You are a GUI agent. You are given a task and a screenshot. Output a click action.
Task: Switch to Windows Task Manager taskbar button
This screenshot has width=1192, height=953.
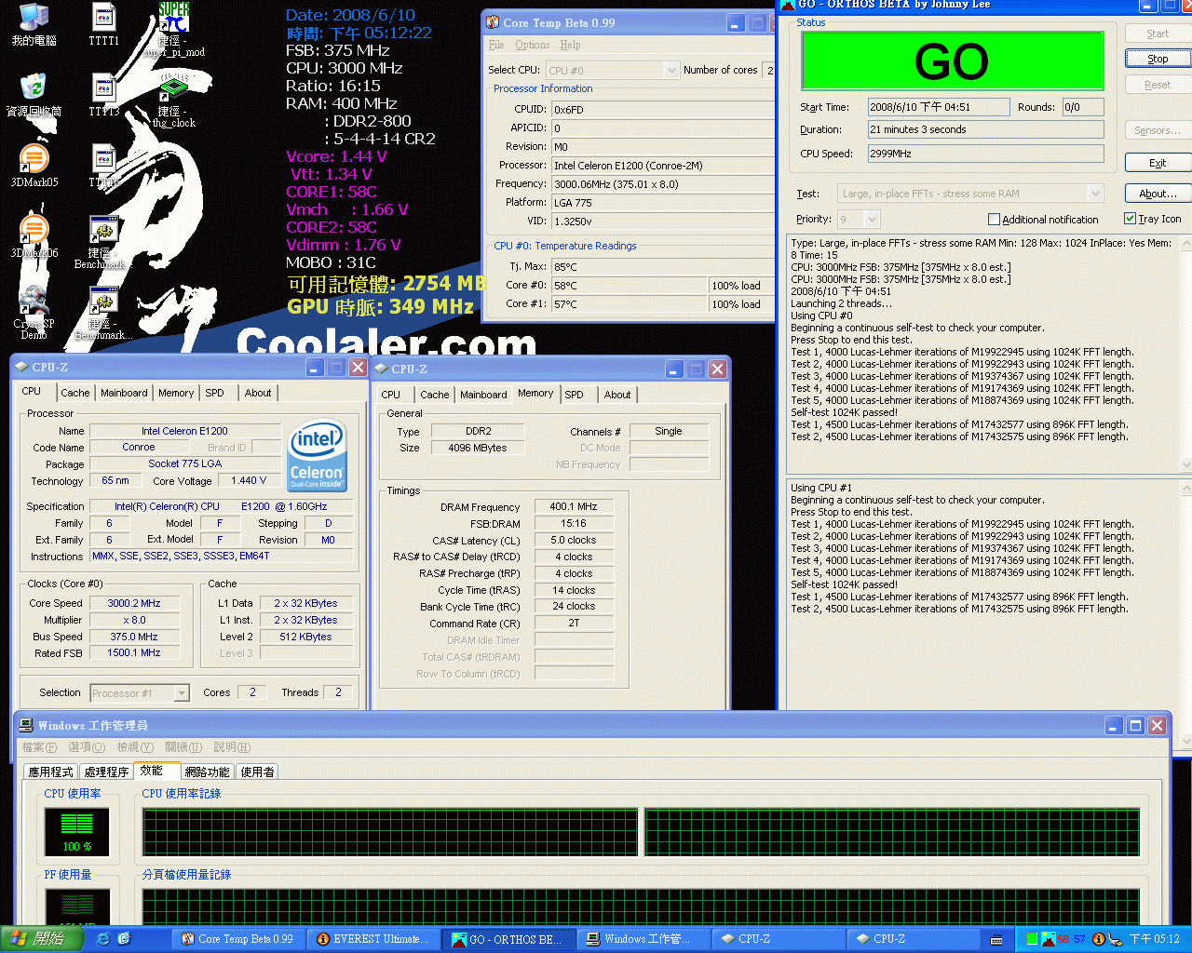[645, 939]
